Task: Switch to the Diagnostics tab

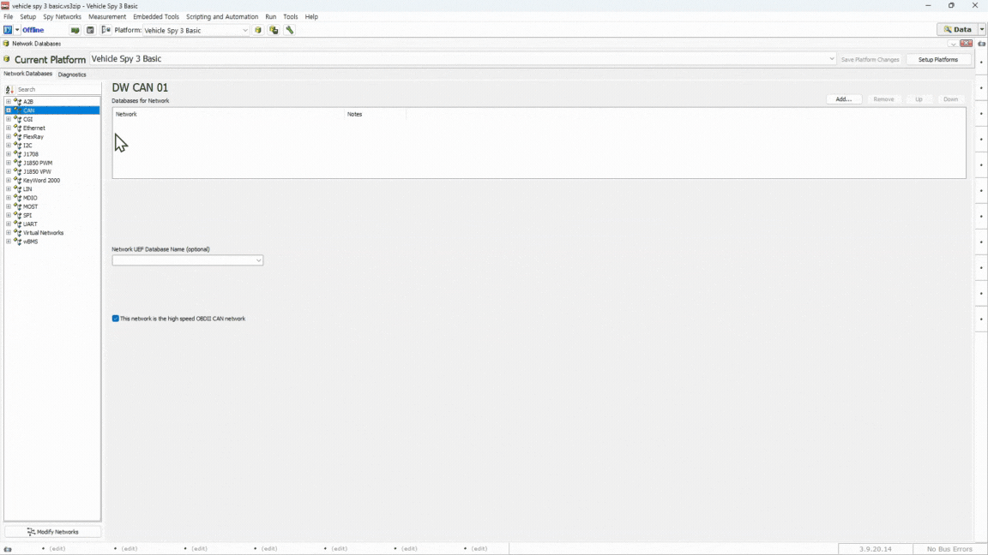Action: click(72, 75)
